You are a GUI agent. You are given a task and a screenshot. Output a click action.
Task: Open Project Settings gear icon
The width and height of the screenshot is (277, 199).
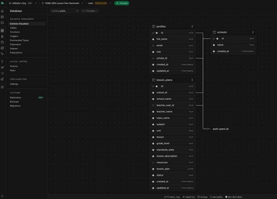tap(2, 87)
